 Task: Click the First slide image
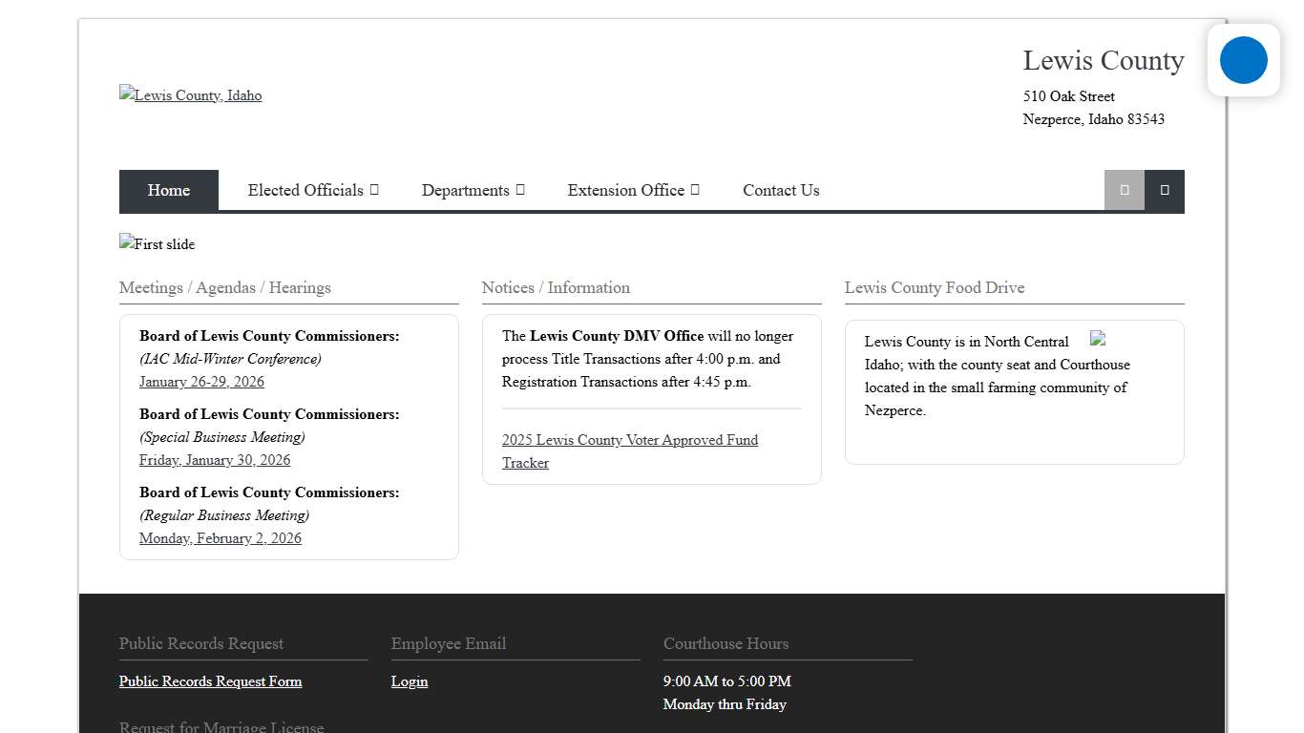pos(157,244)
